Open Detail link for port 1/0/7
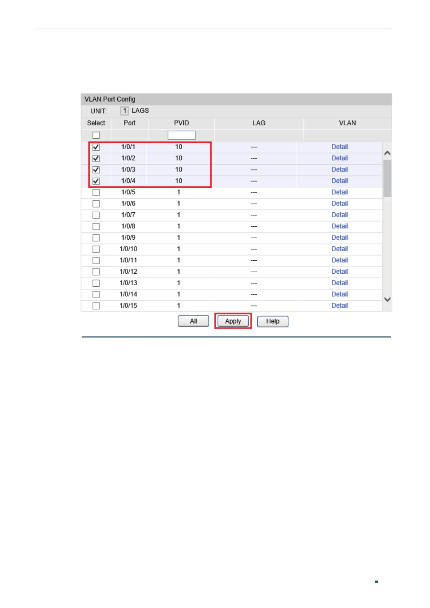 click(x=340, y=215)
